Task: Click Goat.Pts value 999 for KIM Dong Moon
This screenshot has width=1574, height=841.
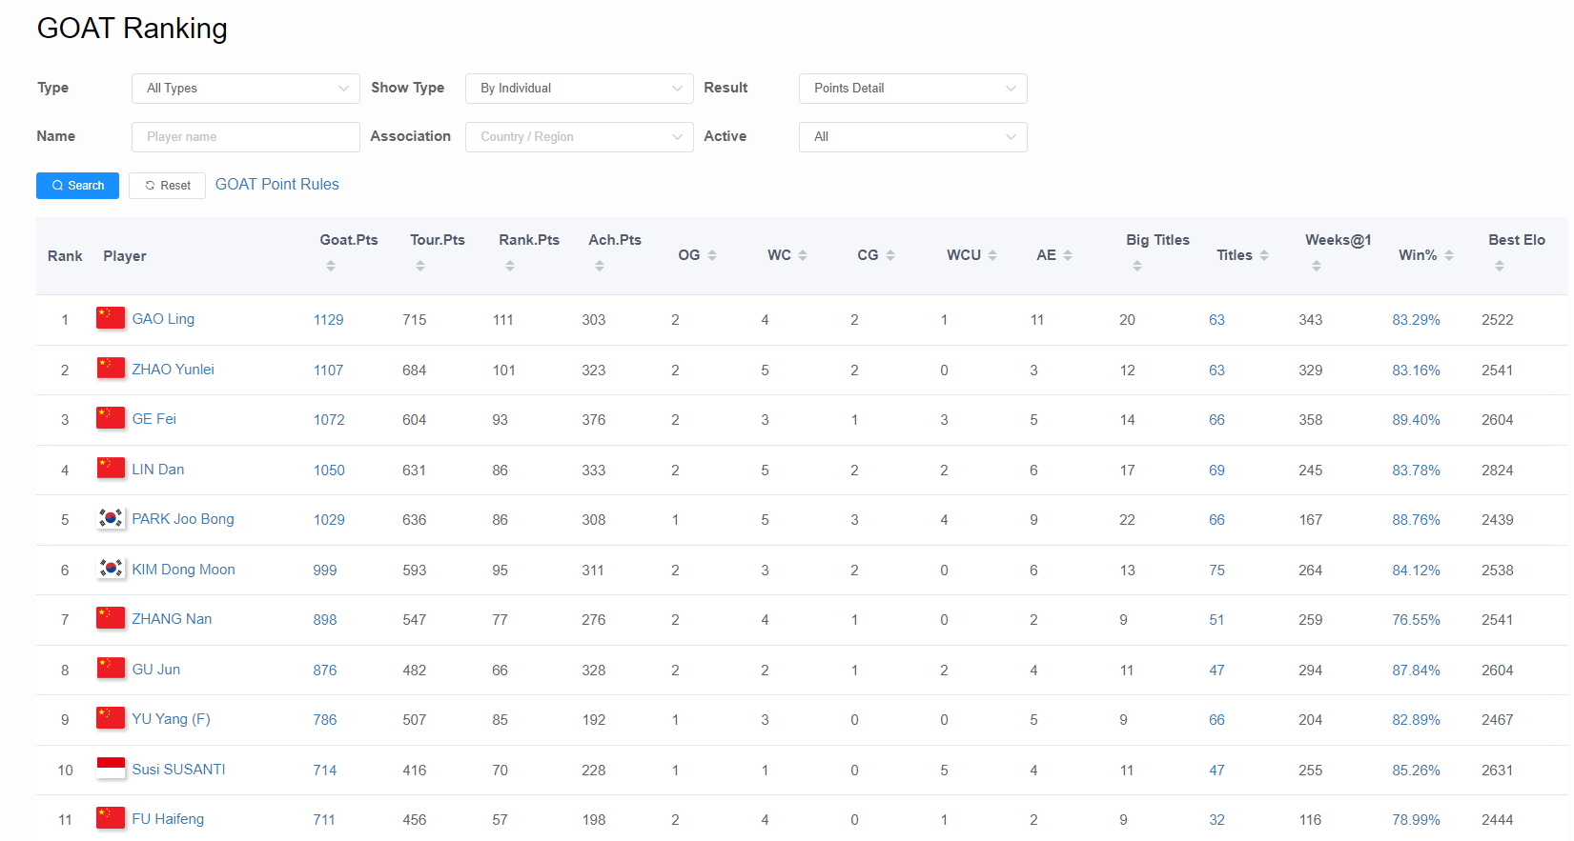Action: (325, 571)
